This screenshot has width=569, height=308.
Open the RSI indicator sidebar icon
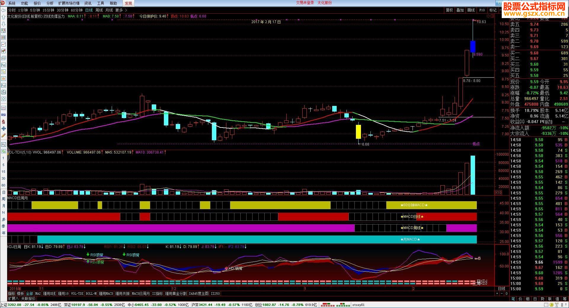pyautogui.click(x=4, y=115)
